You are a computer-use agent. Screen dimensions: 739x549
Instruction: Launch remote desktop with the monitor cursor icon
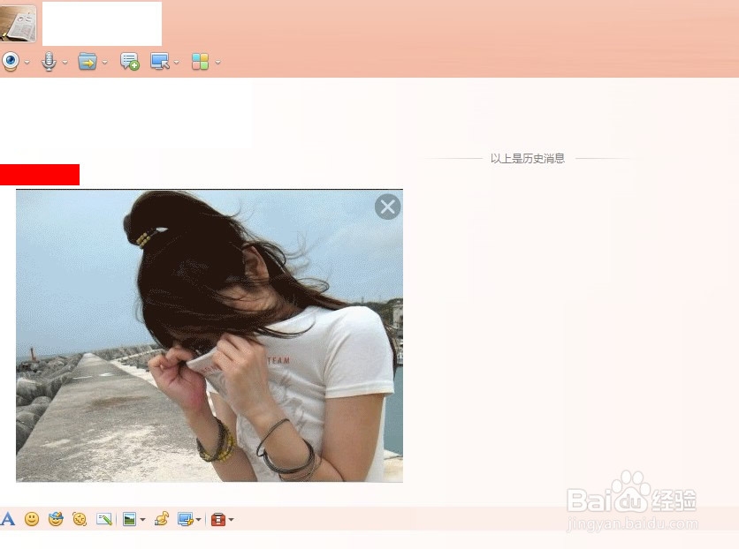click(160, 61)
